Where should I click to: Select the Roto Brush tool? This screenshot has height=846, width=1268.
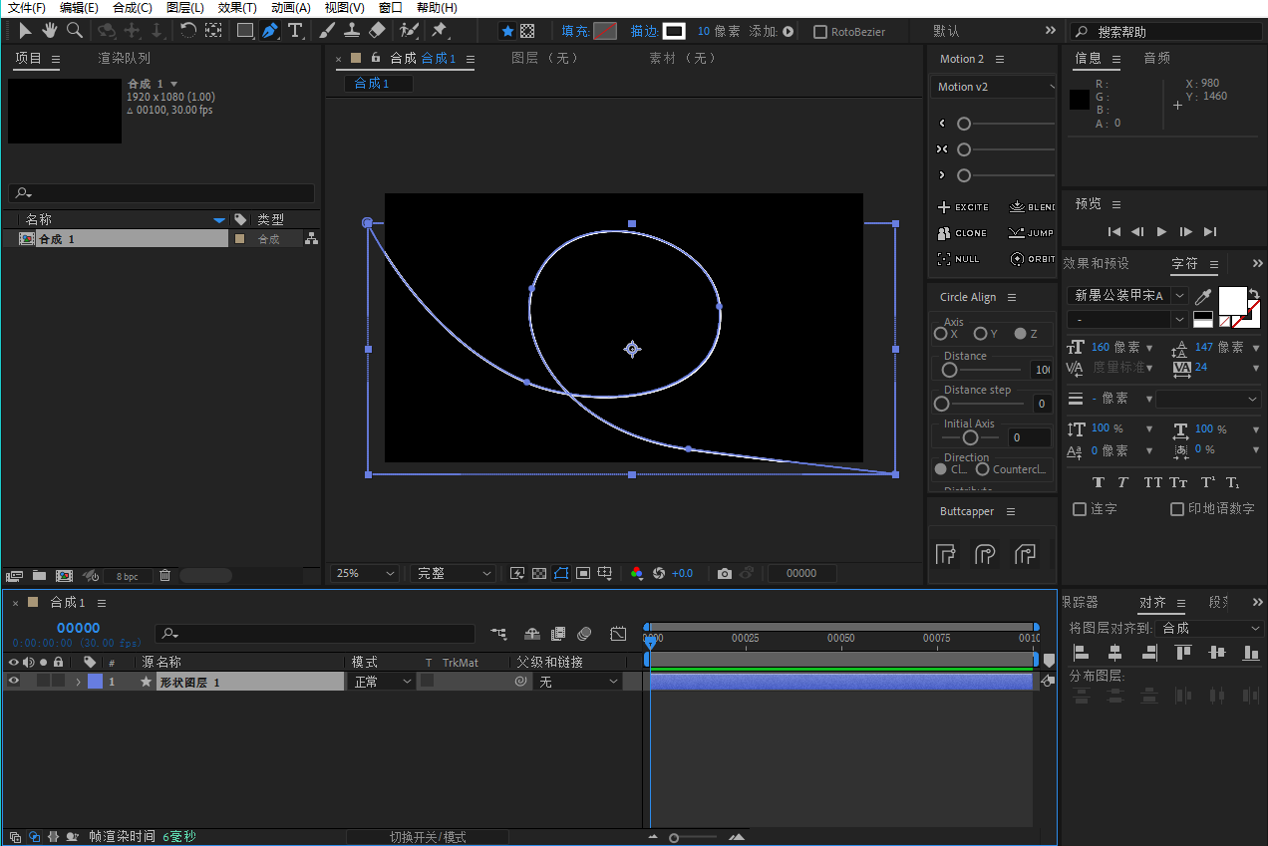coord(408,31)
